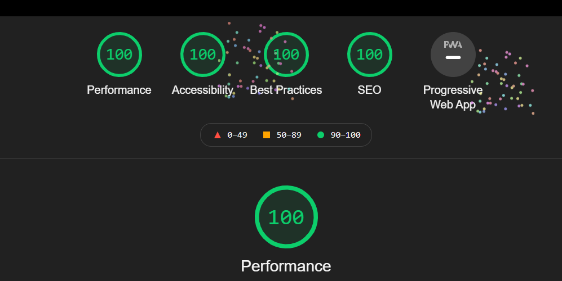Click the 90-100 score range text

tap(345, 135)
